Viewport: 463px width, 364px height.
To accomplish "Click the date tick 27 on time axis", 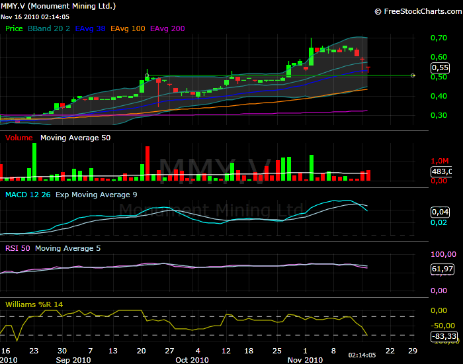I will pyautogui.click(x=169, y=351).
